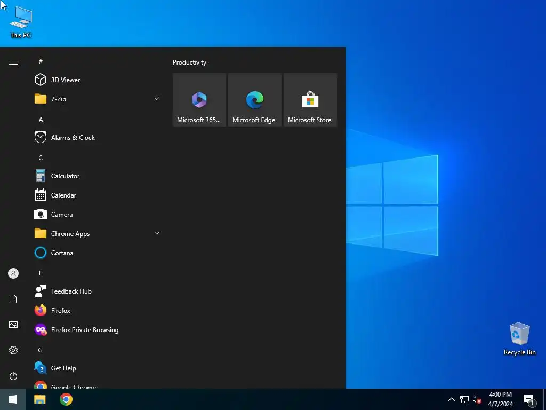Open File Explorer from the taskbar

click(39, 399)
